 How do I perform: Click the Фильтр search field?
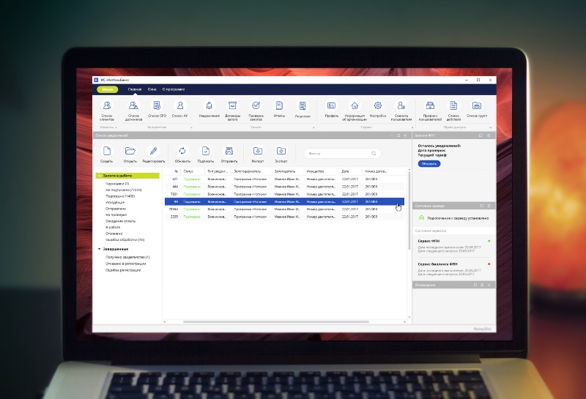pos(341,154)
